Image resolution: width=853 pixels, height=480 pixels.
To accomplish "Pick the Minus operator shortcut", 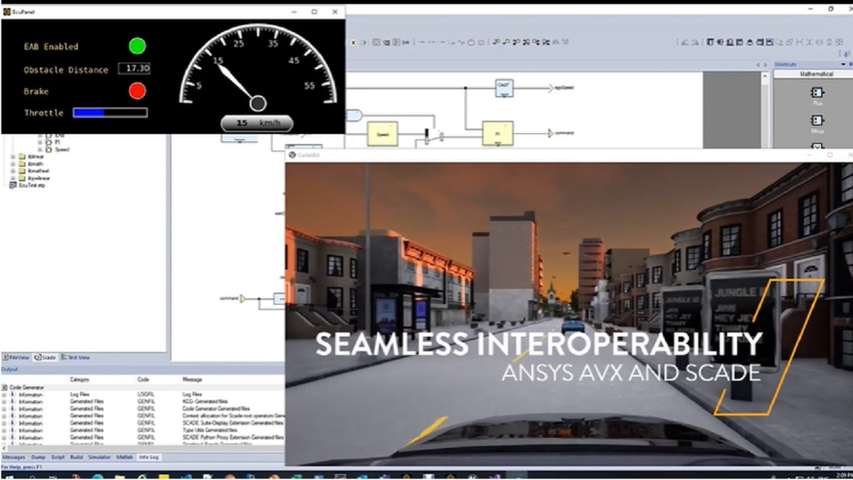I will point(817,121).
